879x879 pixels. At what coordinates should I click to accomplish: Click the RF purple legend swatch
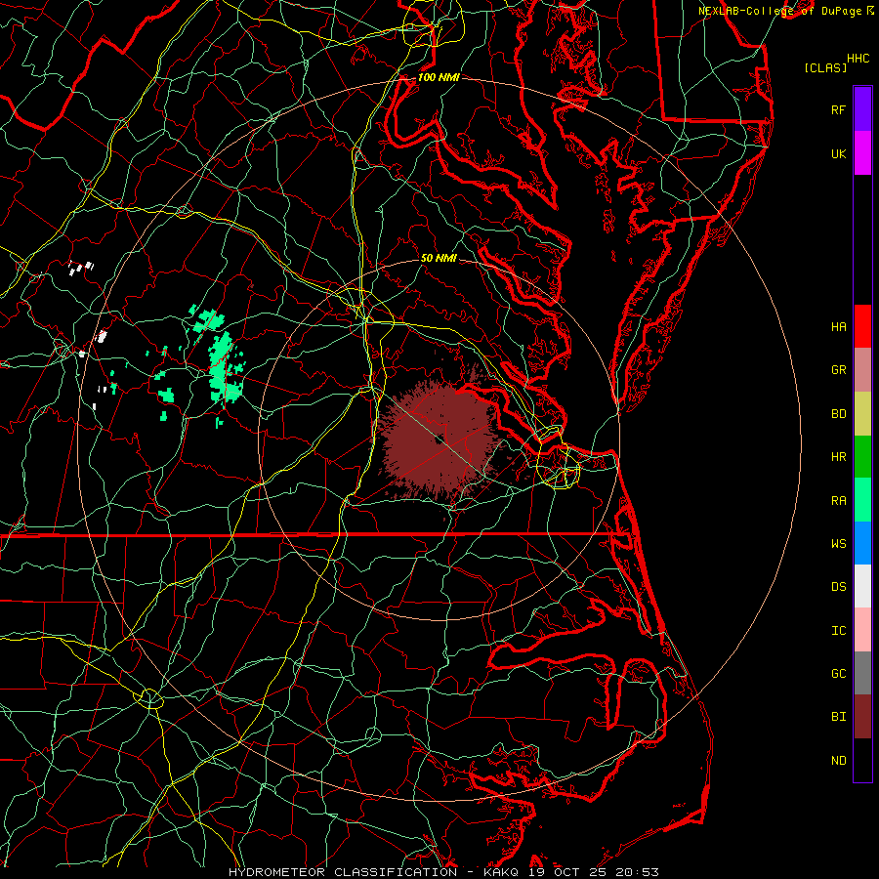(x=862, y=109)
